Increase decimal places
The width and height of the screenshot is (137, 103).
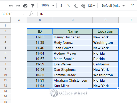(83, 6)
